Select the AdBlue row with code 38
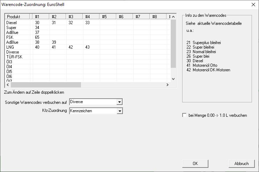259x172 pixels. tap(88, 42)
